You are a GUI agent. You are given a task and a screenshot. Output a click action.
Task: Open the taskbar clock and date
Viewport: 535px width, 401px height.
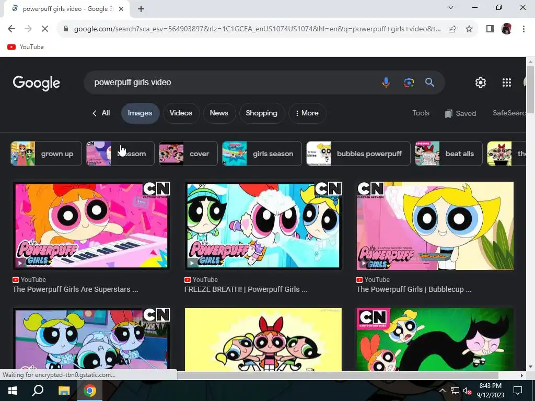pos(490,391)
